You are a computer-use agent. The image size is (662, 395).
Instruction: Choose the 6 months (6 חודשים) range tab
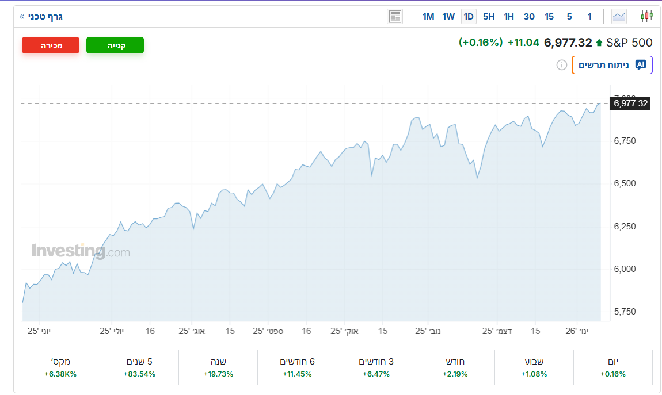point(297,367)
